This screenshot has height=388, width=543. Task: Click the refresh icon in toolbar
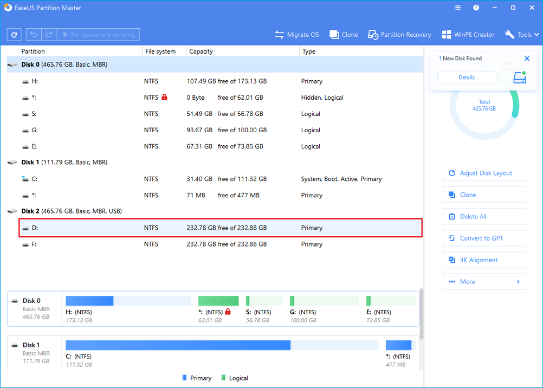[15, 35]
